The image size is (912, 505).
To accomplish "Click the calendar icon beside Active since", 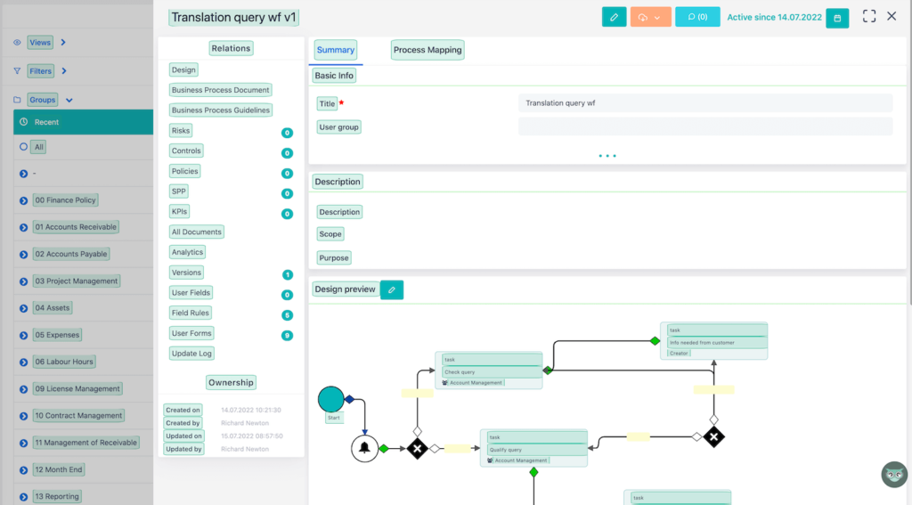I will [x=836, y=18].
